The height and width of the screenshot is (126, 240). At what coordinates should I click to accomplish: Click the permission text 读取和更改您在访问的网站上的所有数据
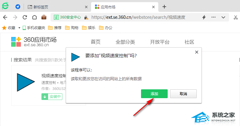[x=106, y=79]
